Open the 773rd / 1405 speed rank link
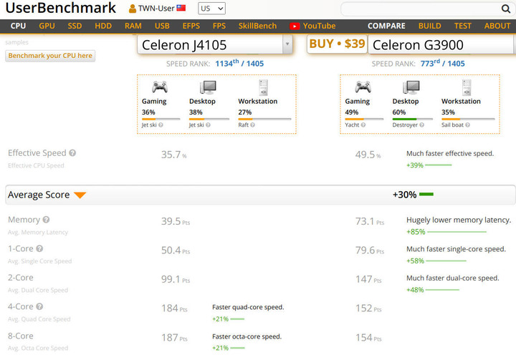The width and height of the screenshot is (516, 355). pos(442,63)
